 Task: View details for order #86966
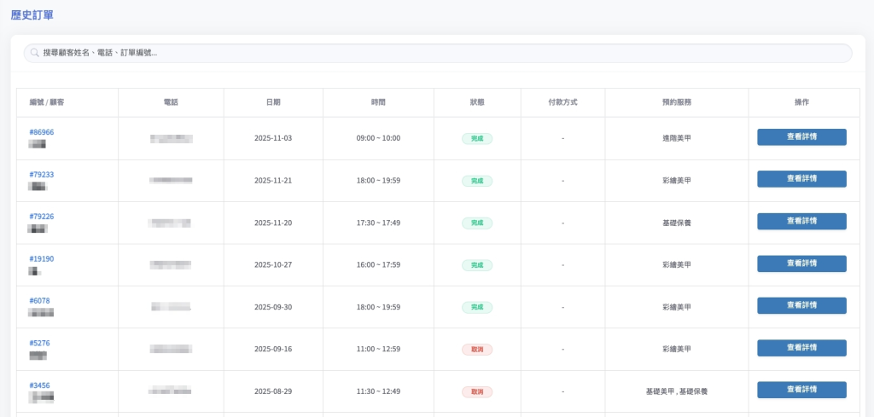pyautogui.click(x=801, y=137)
